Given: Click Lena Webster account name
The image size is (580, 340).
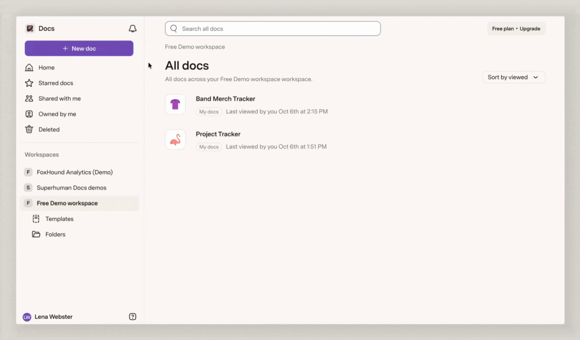Looking at the screenshot, I should (54, 317).
